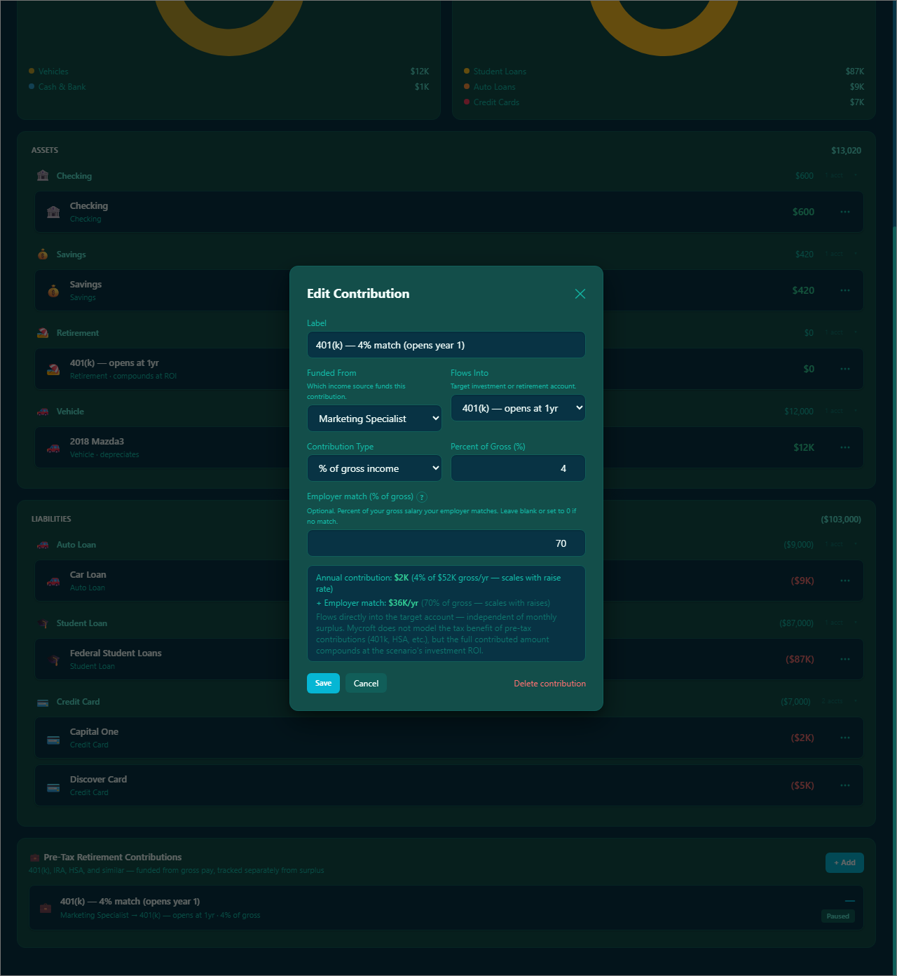Screen dimensions: 897x976
Task: Click Delete contribution link
Action: (x=549, y=684)
